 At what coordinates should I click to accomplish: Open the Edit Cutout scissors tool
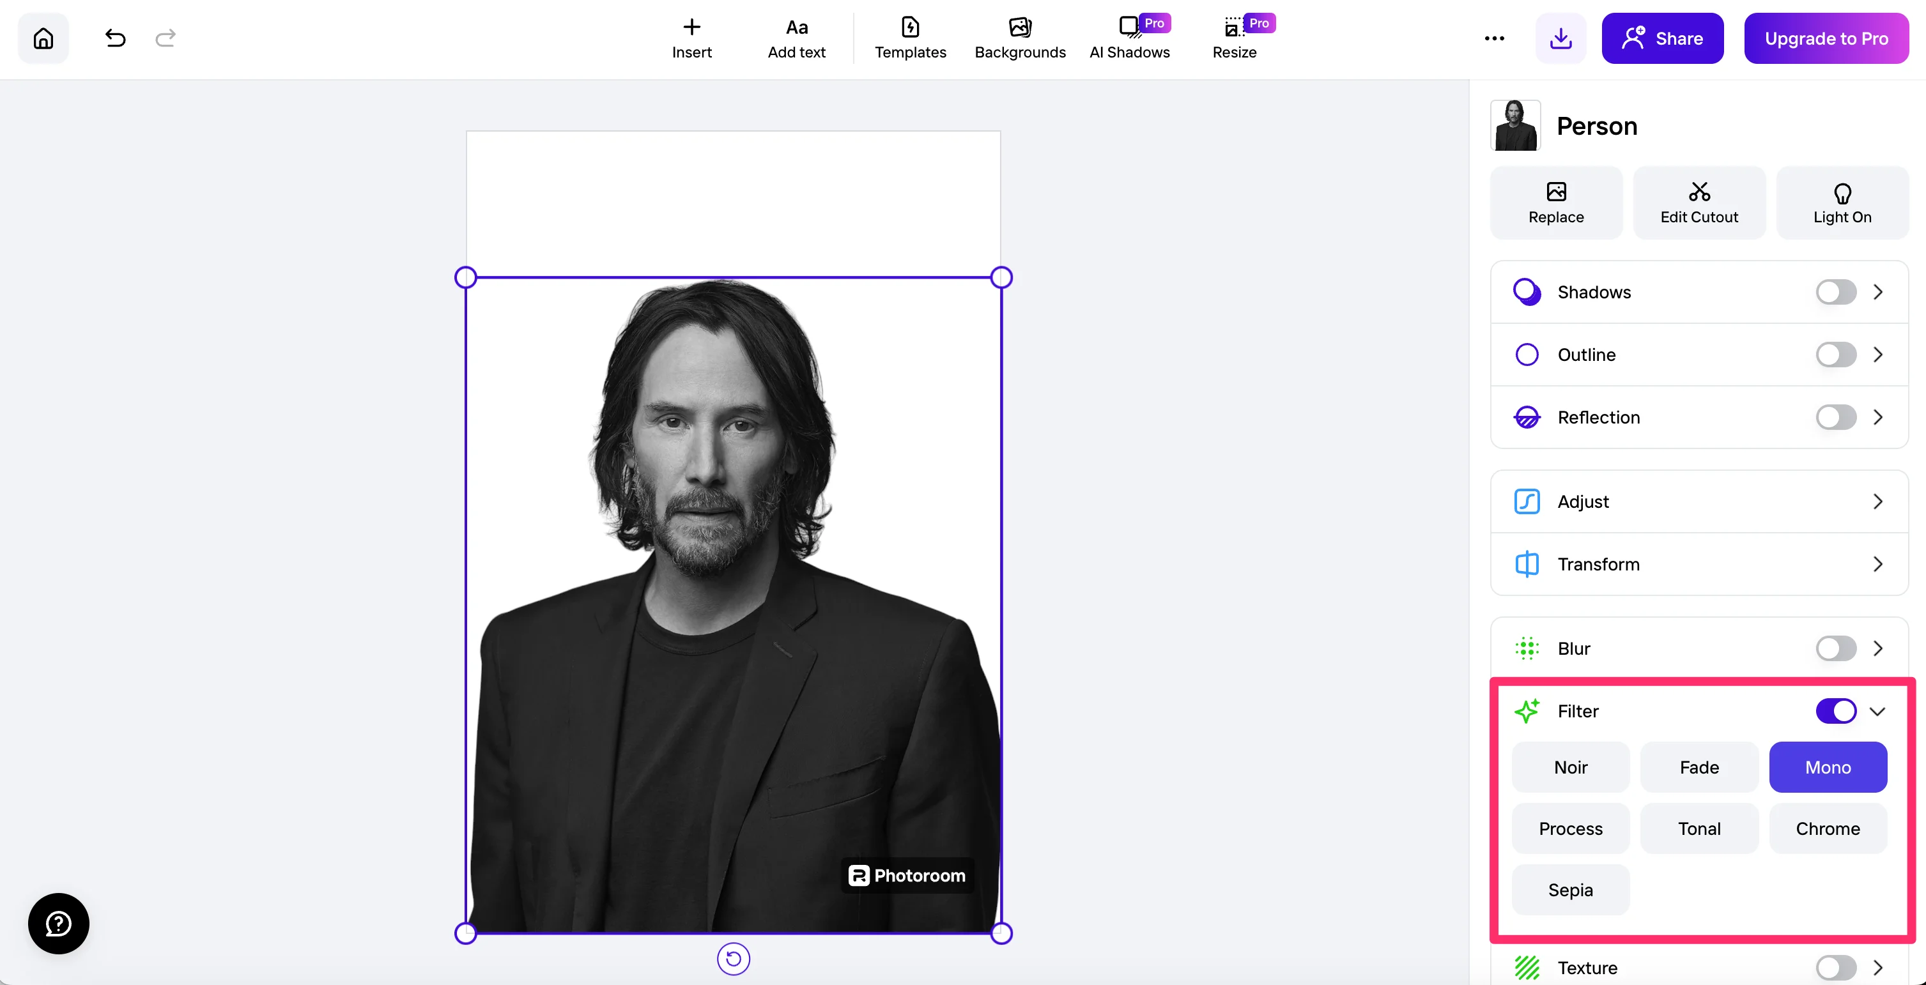tap(1699, 202)
